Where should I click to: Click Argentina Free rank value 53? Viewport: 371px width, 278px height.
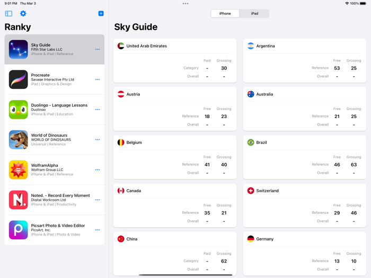pos(337,68)
